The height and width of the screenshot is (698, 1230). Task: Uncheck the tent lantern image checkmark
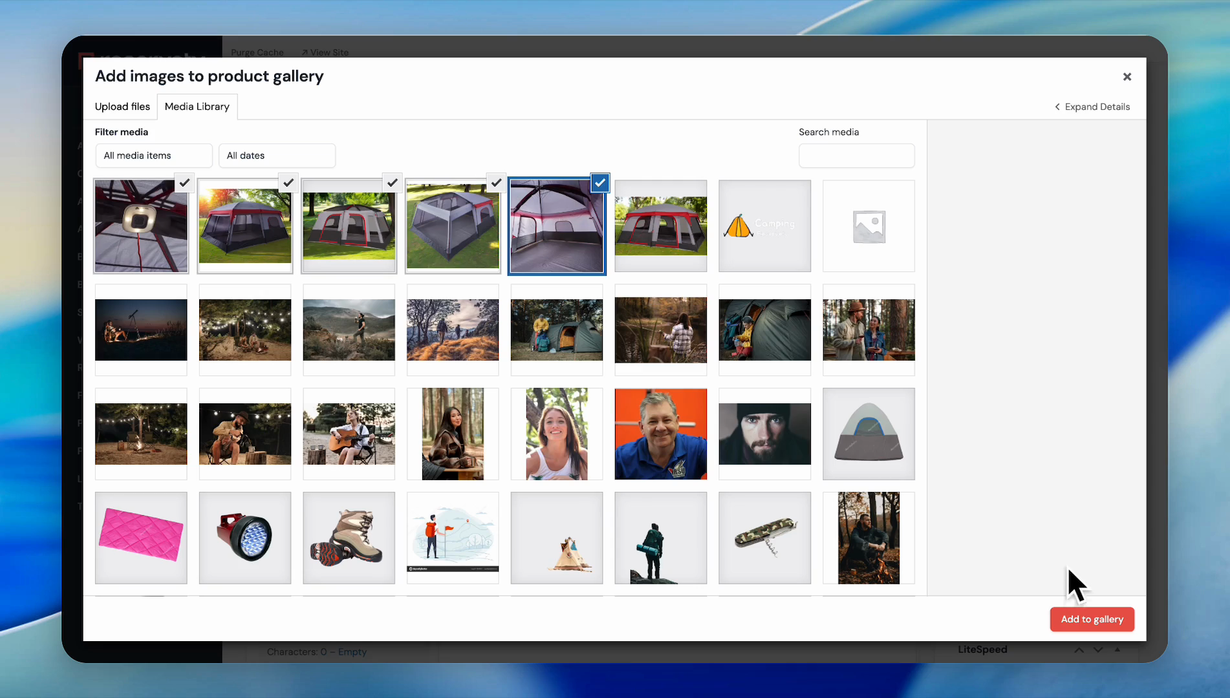(x=184, y=183)
